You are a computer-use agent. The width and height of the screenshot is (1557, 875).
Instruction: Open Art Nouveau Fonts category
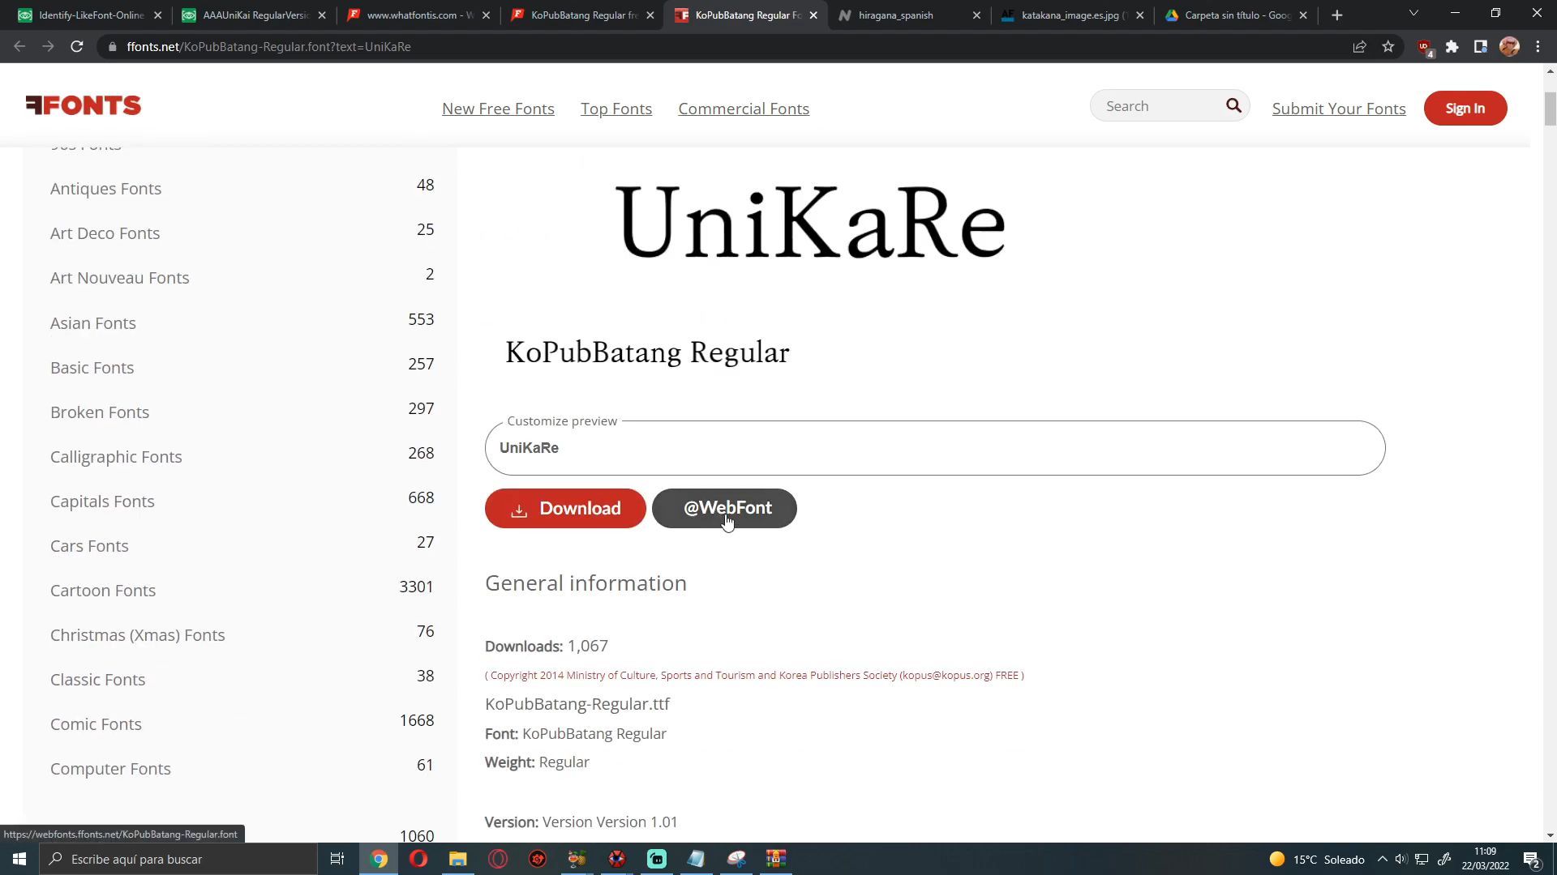[x=119, y=278]
